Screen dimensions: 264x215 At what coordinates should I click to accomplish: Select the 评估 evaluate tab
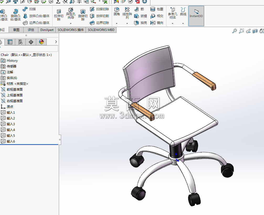pyautogui.click(x=31, y=30)
